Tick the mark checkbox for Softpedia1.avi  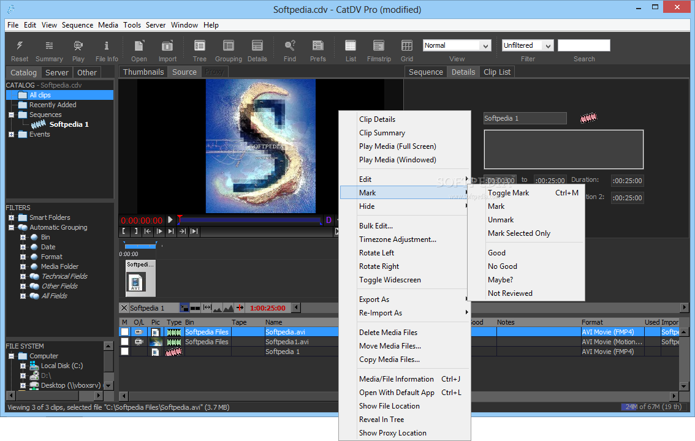coord(125,341)
